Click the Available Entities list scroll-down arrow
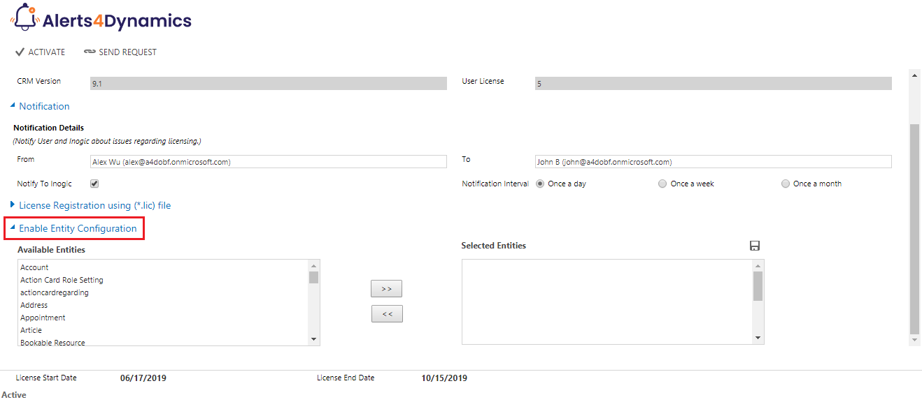The image size is (922, 402). pos(313,339)
